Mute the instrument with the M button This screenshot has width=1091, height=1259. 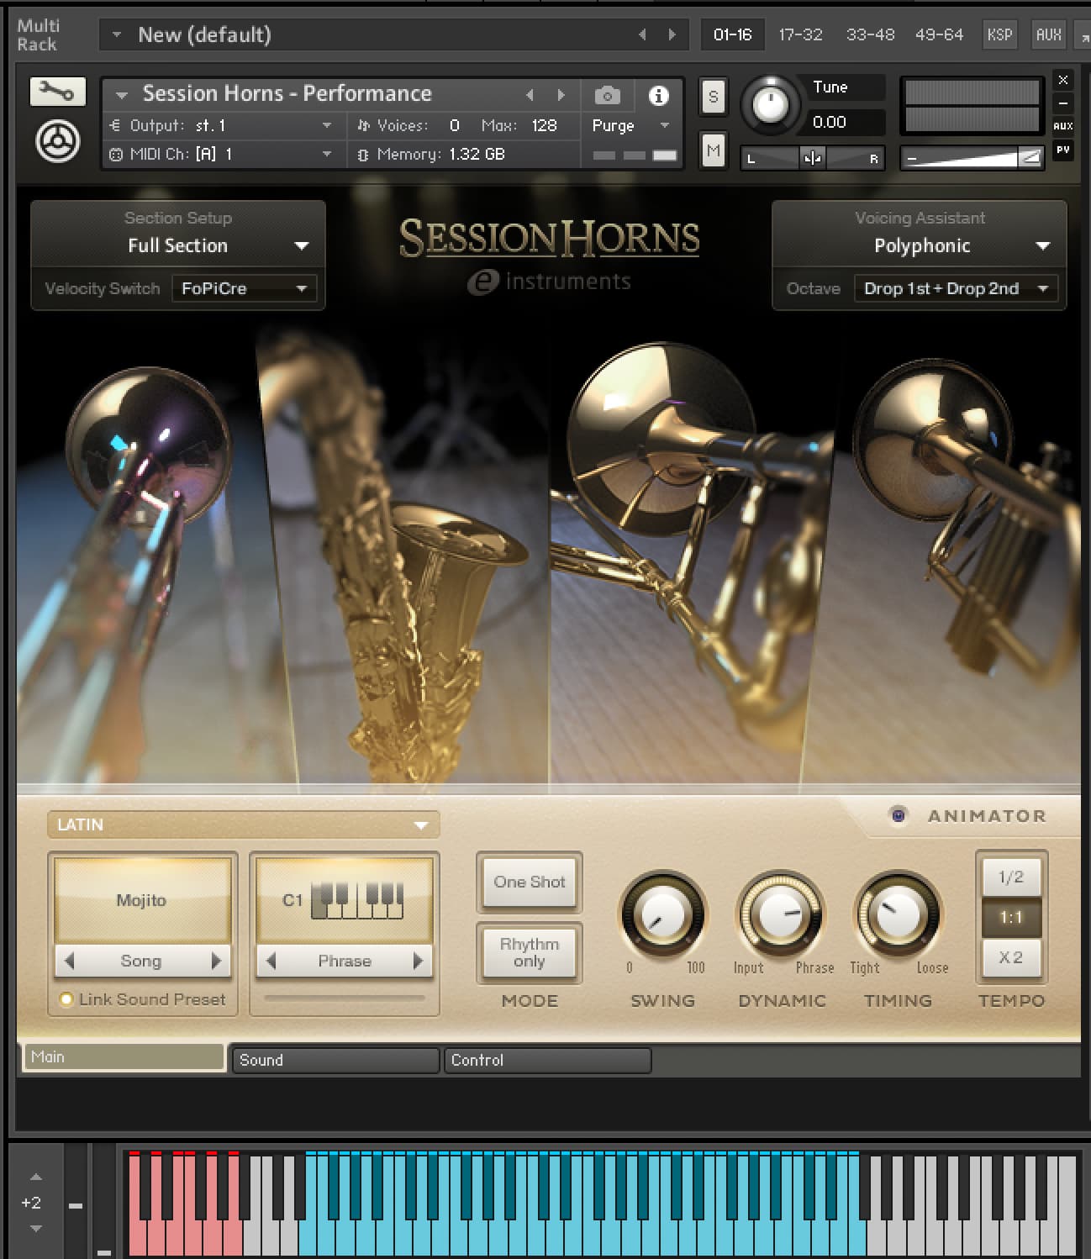tap(714, 151)
